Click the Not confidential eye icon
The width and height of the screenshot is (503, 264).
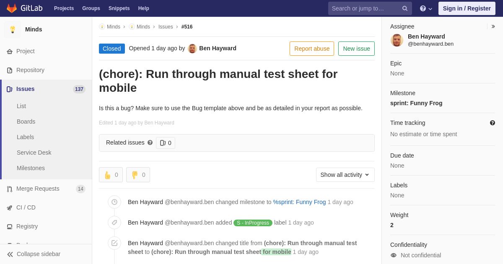tap(393, 255)
